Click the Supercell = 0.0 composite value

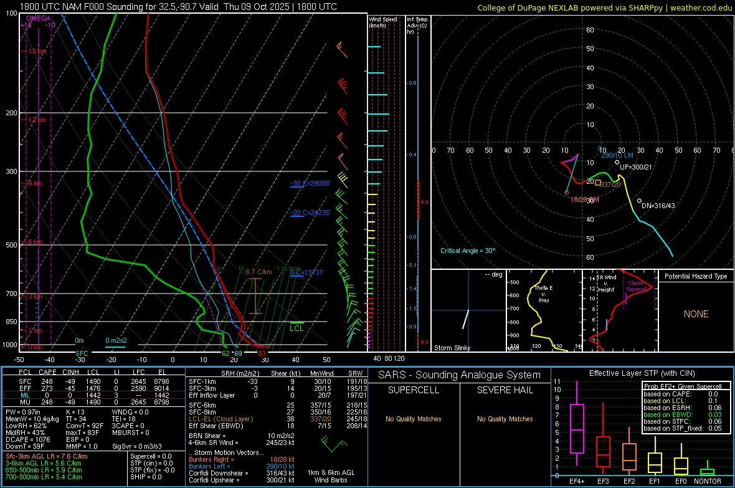click(151, 457)
